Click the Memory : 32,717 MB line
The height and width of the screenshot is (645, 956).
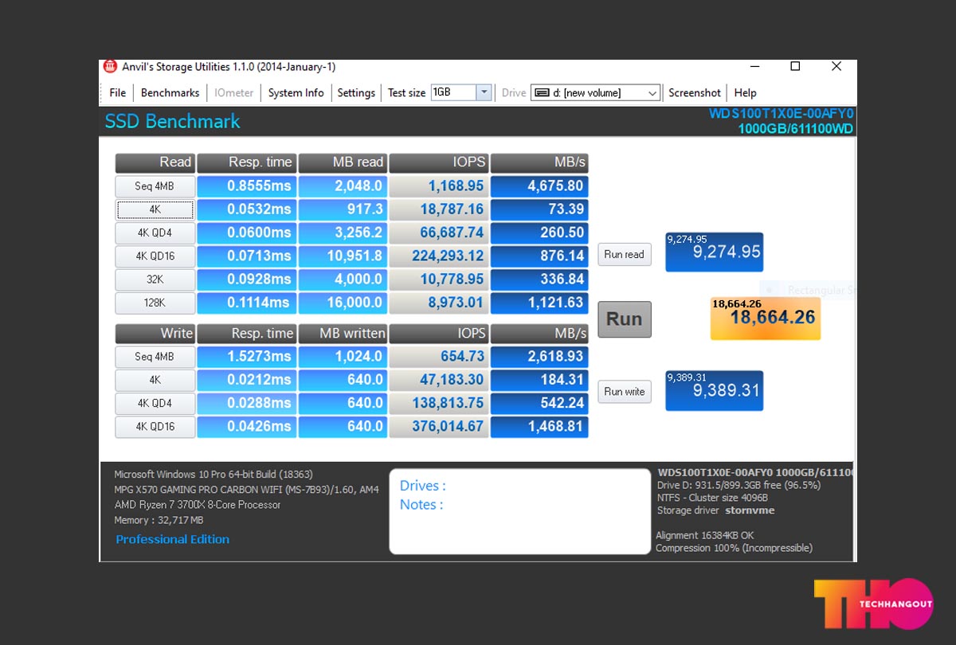coord(159,520)
